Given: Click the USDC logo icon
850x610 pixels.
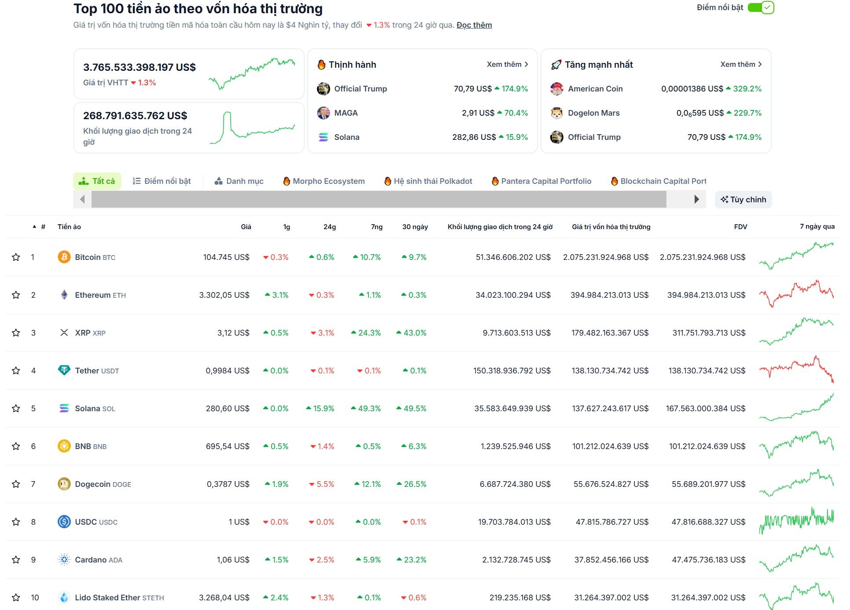Looking at the screenshot, I should pos(64,522).
